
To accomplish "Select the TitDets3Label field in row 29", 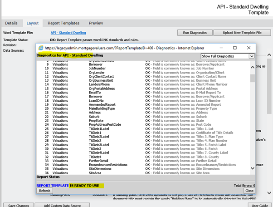I will pyautogui.click(x=99, y=145).
